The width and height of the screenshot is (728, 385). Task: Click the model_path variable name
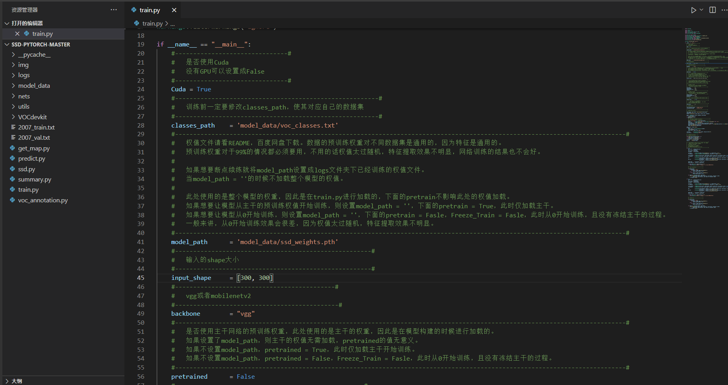click(x=189, y=242)
